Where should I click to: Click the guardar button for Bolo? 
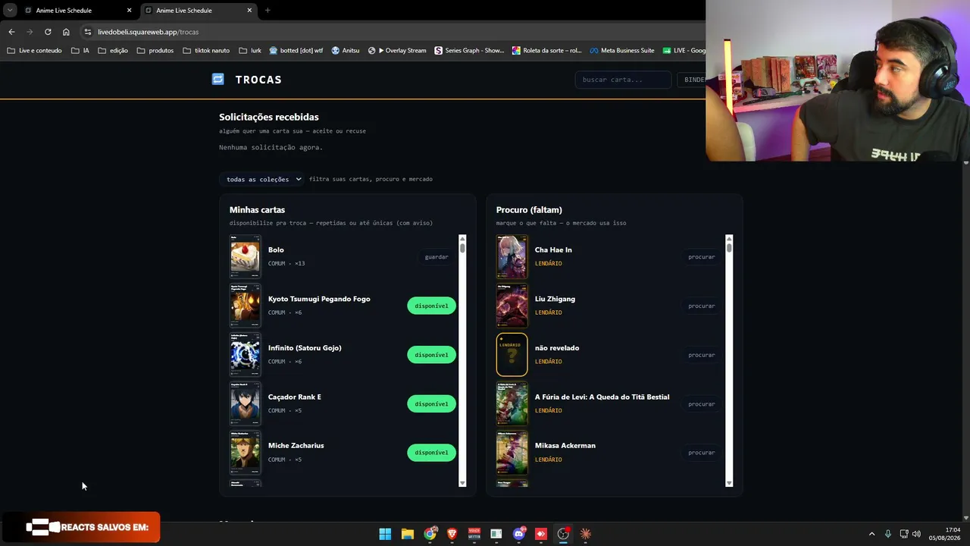tap(436, 257)
